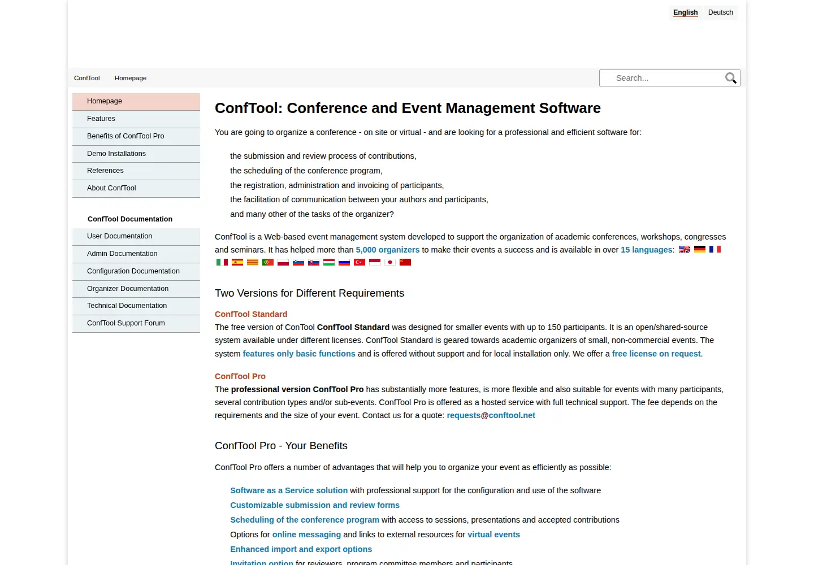Go to Benefits of ConfTool Pro
This screenshot has width=814, height=565.
pos(136,136)
